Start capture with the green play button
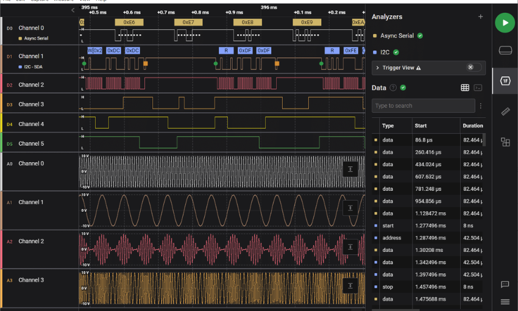Viewport: 518px width, 311px height. (504, 23)
